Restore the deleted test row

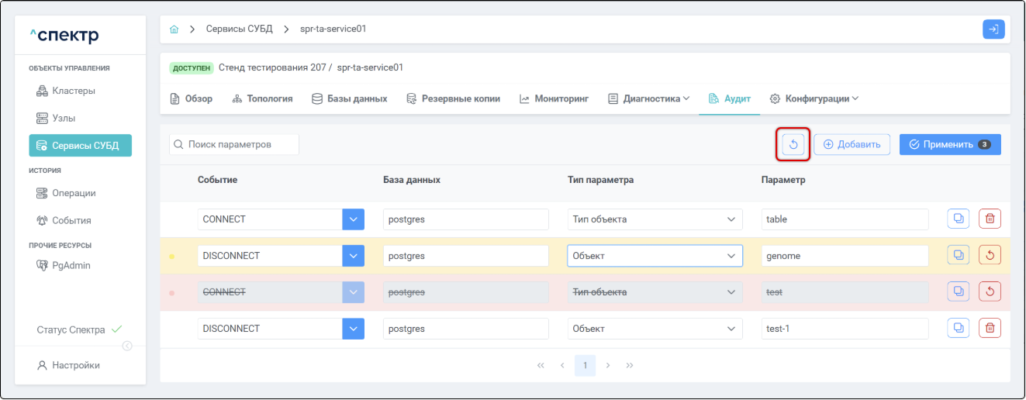(x=990, y=291)
